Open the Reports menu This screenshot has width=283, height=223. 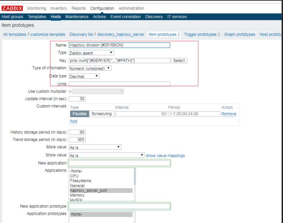click(x=78, y=8)
